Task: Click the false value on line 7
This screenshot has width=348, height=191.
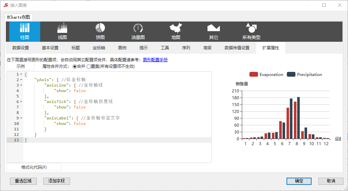Action: tap(80, 107)
